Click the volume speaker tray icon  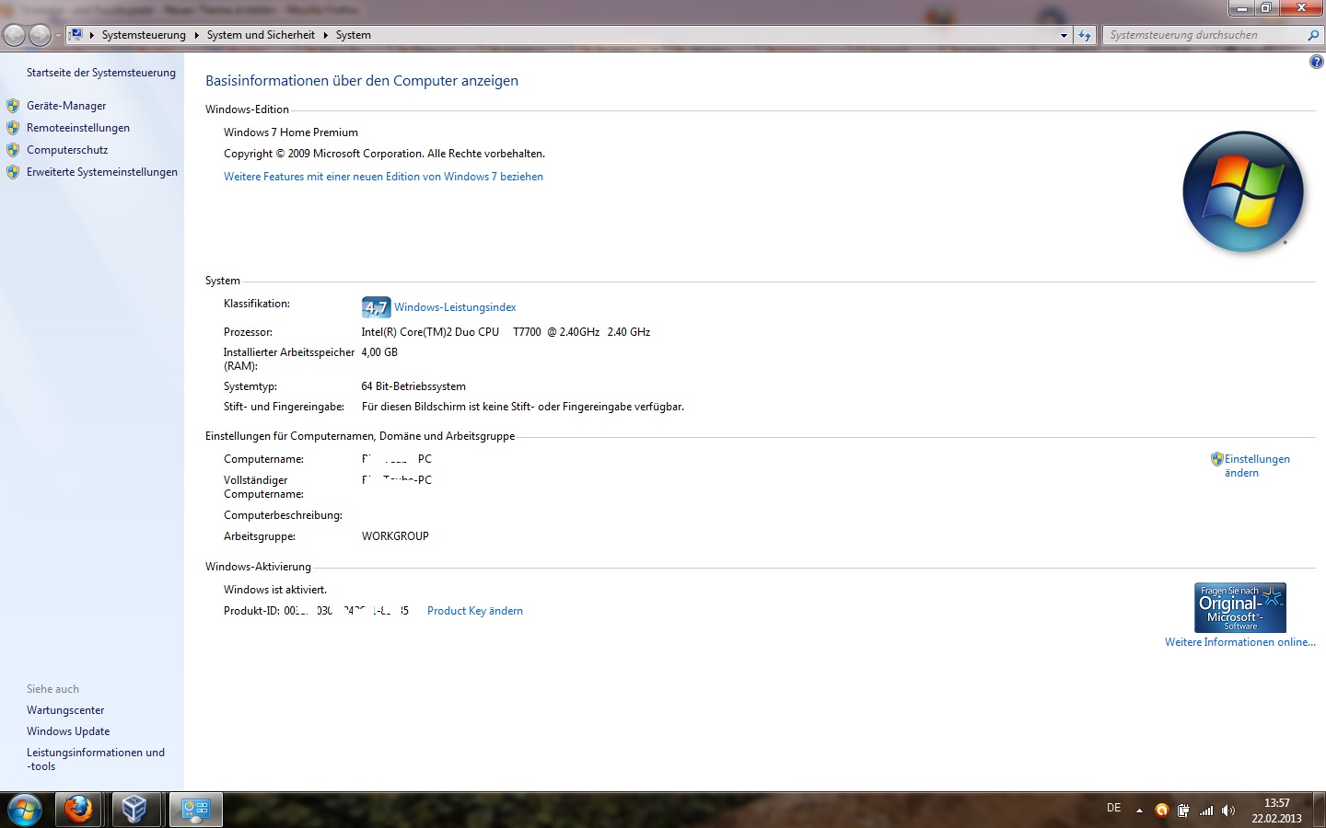[1227, 811]
